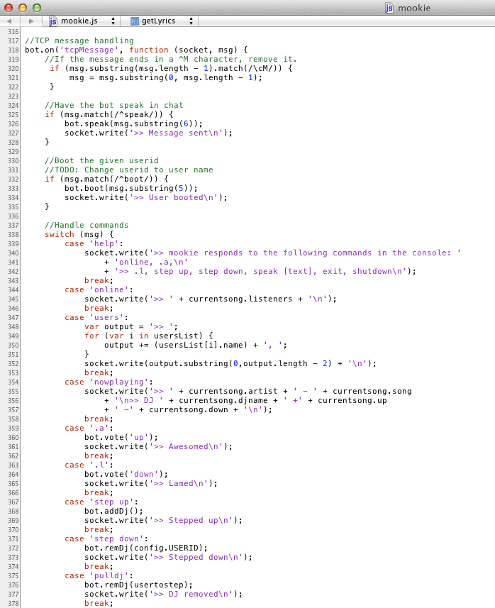Click the 'switch (msg) {' statement

(79, 235)
